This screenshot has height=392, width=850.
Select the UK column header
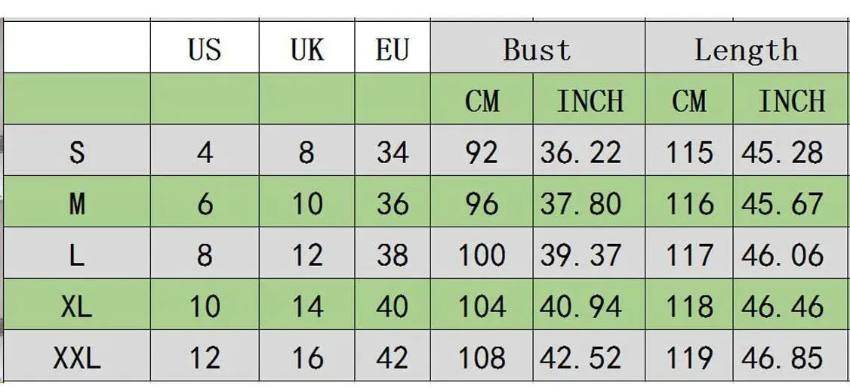(306, 47)
